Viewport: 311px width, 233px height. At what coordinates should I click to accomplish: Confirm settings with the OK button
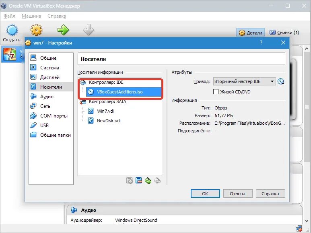tap(205, 193)
